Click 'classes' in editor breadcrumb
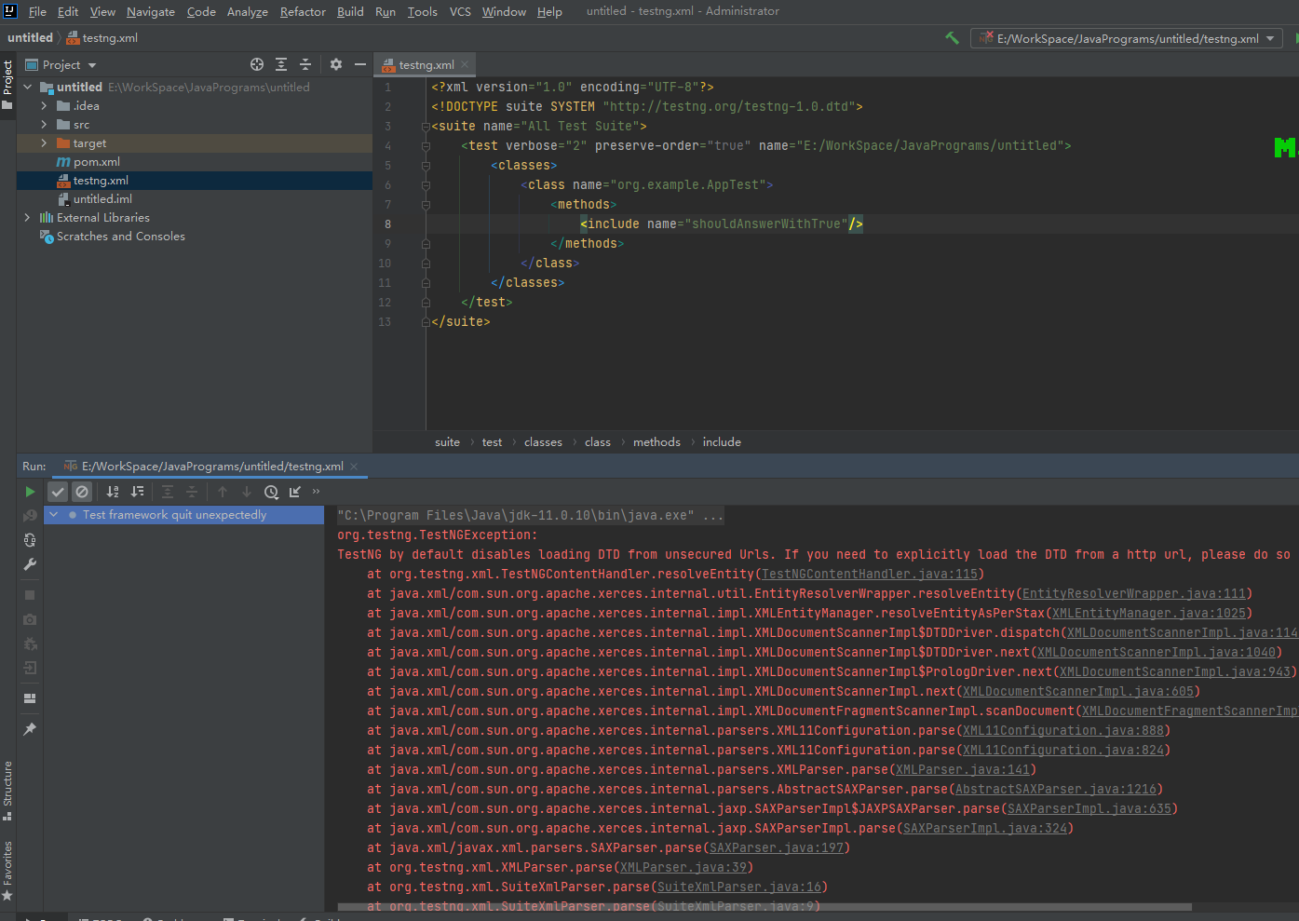This screenshot has height=921, width=1299. pos(543,442)
